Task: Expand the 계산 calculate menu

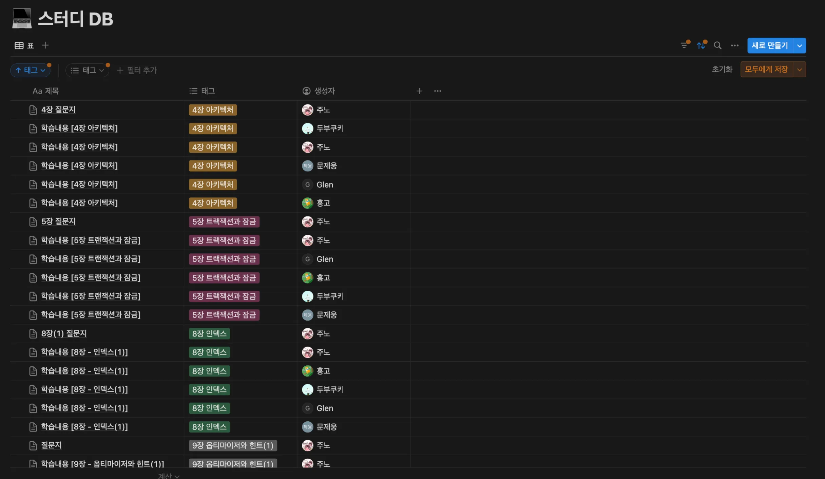Action: [169, 476]
